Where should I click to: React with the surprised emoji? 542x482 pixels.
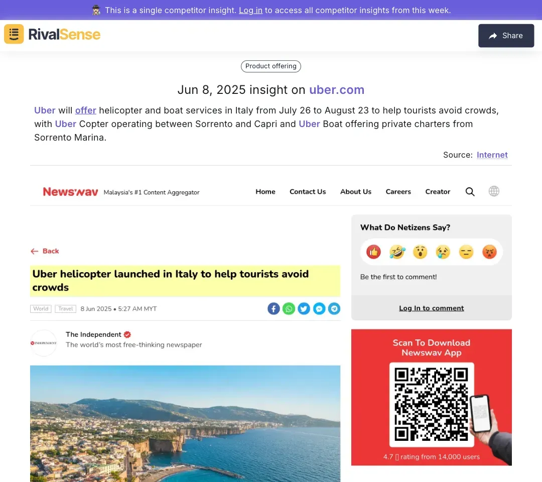[x=420, y=252]
